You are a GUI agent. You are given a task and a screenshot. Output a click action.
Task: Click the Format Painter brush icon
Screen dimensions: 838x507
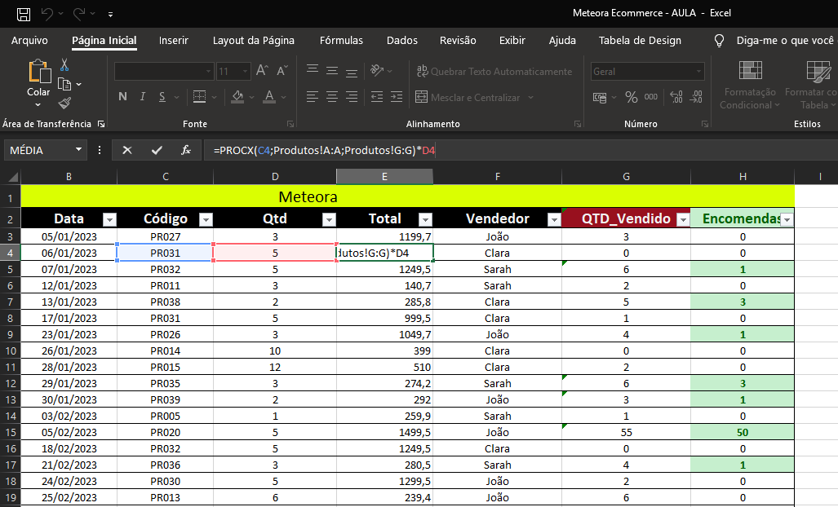point(64,103)
